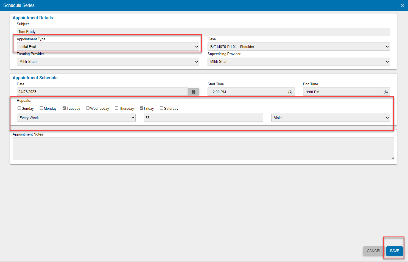Screen dimensions: 408x262
Task: Disable the Friday checkbox
Action: (x=141, y=108)
